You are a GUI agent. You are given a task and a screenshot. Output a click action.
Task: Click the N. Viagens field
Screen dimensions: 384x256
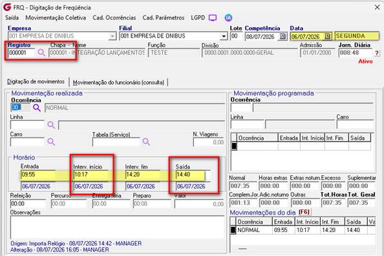point(209,142)
